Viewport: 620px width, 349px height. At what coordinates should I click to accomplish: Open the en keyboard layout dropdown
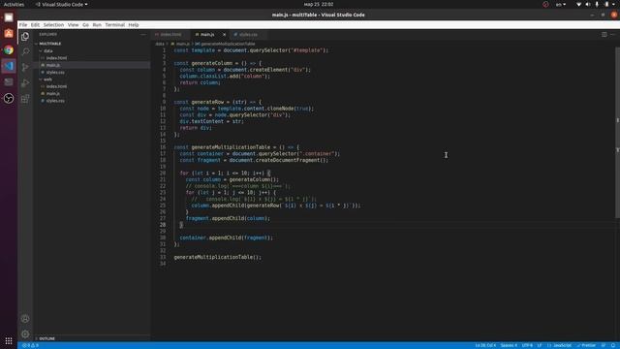pyautogui.click(x=561, y=4)
